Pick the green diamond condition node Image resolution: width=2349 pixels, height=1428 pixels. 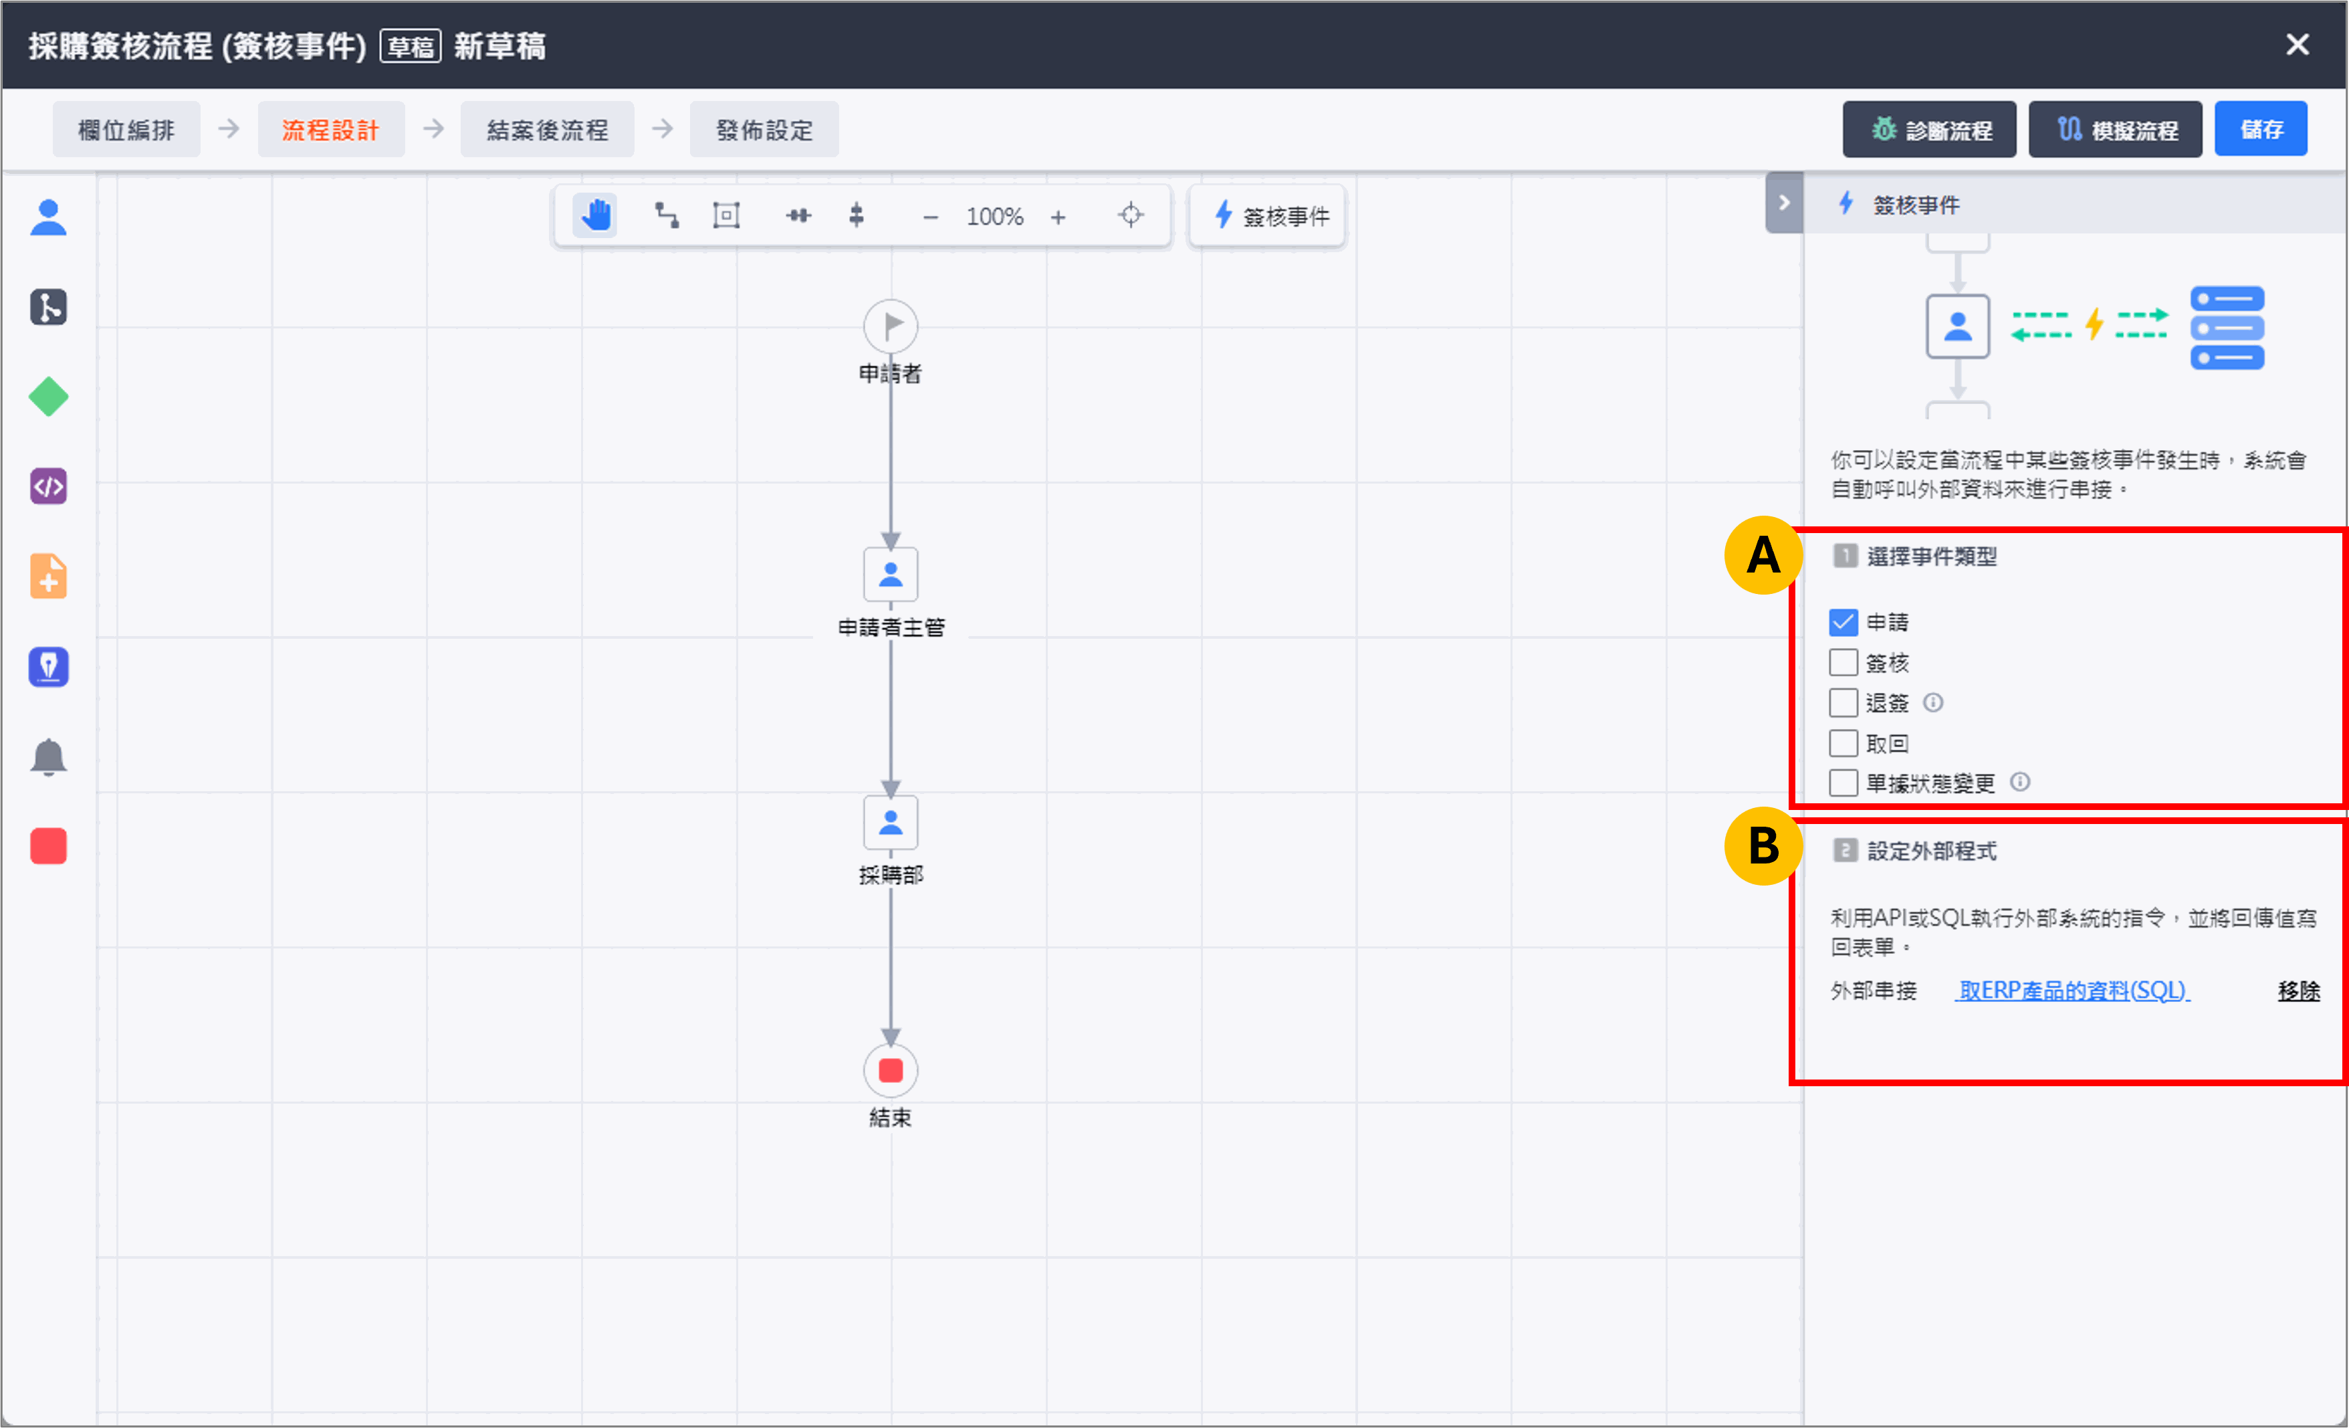(x=49, y=397)
